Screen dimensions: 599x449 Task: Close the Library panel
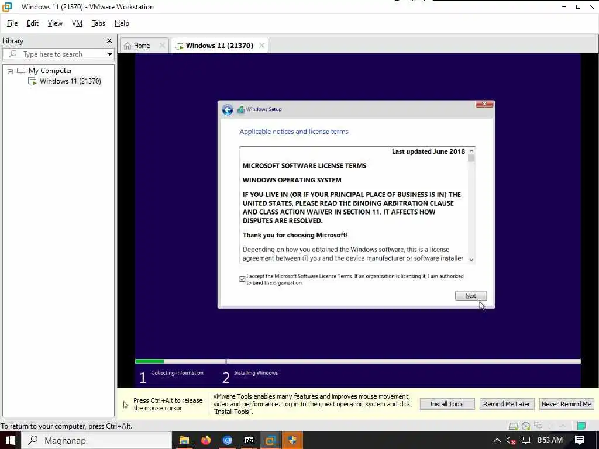[109, 40]
